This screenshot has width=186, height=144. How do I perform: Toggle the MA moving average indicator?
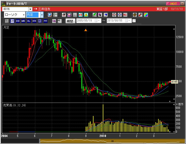pyautogui.click(x=12, y=21)
